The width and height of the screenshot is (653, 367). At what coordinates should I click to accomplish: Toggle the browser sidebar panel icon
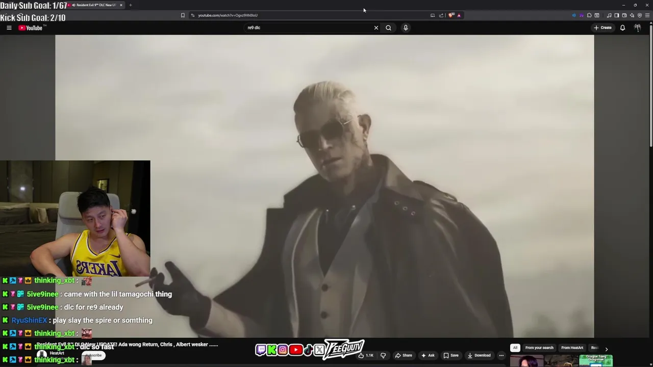pyautogui.click(x=616, y=15)
